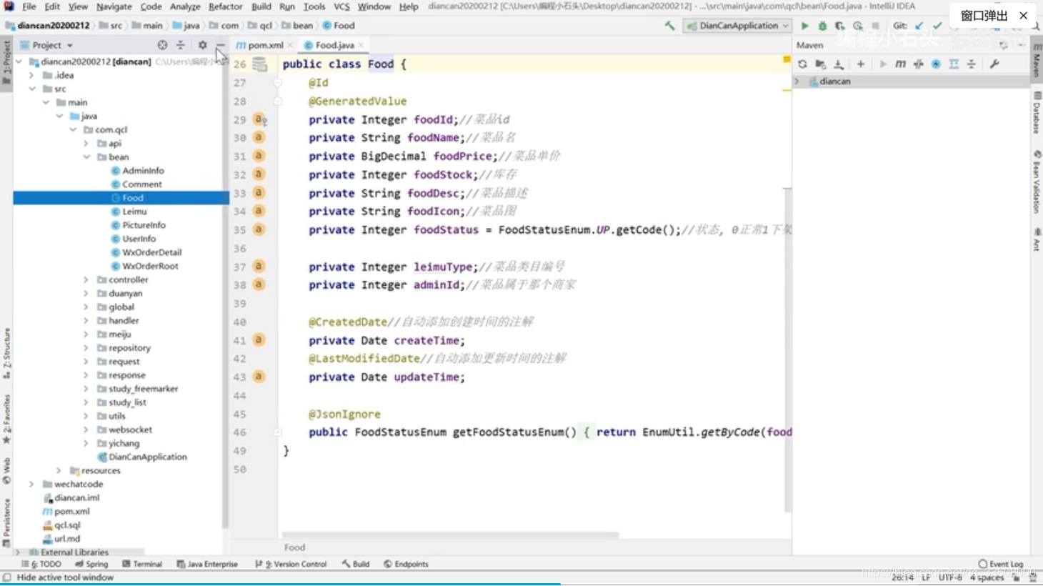Click Maven download sources icon
This screenshot has height=586, width=1043.
point(839,64)
